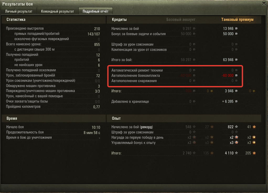Image resolution: width=268 pixels, height=193 pixels.
Task: Click credits icon beside premium 50 000 bonus
Action: click(x=236, y=34)
